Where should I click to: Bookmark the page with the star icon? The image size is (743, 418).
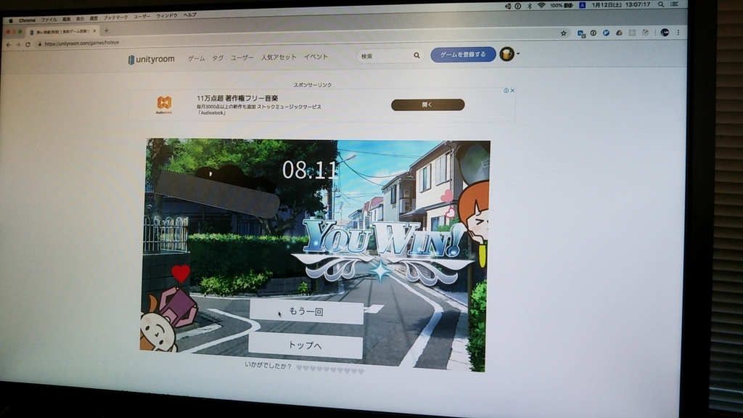[x=563, y=33]
